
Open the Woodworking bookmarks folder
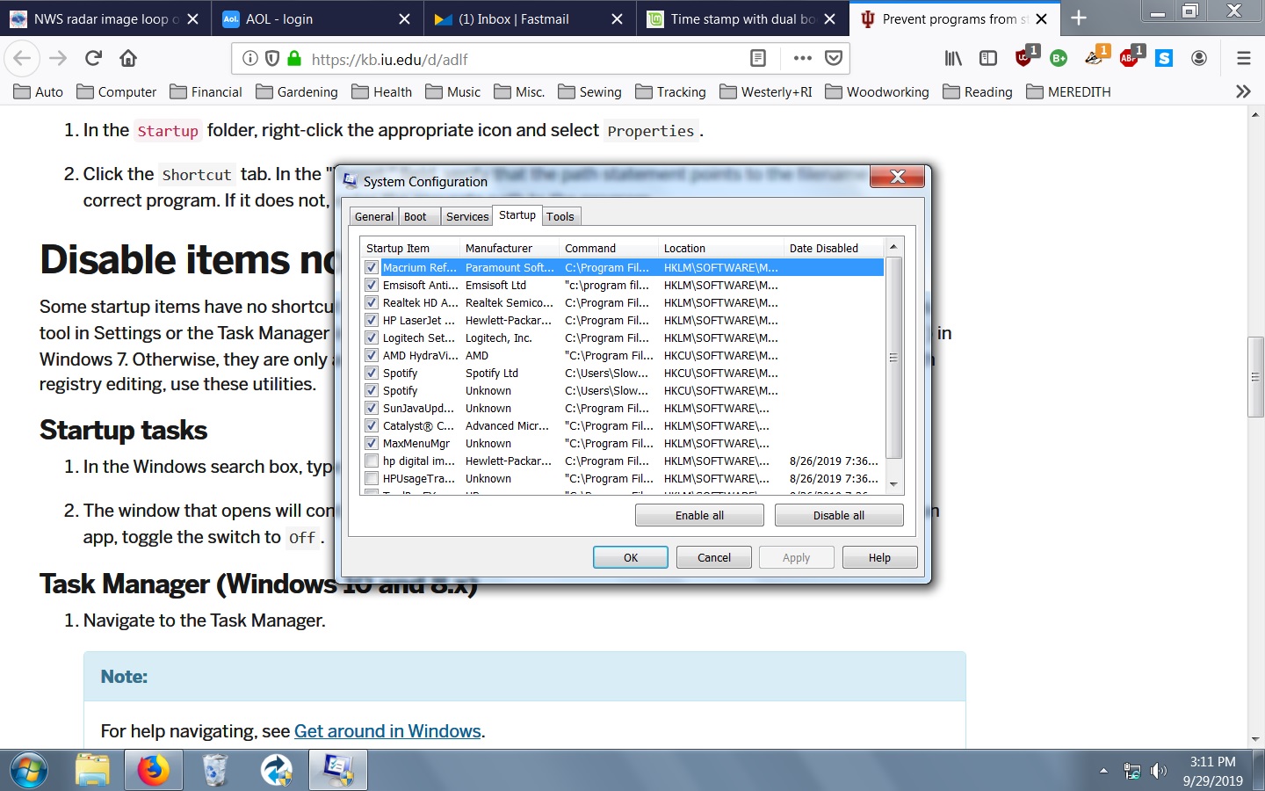pyautogui.click(x=877, y=91)
